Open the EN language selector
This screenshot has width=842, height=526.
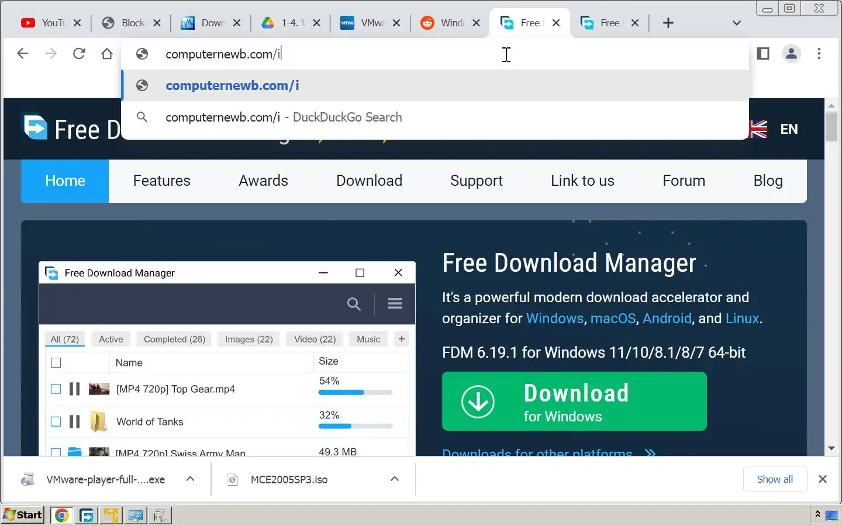(x=773, y=129)
